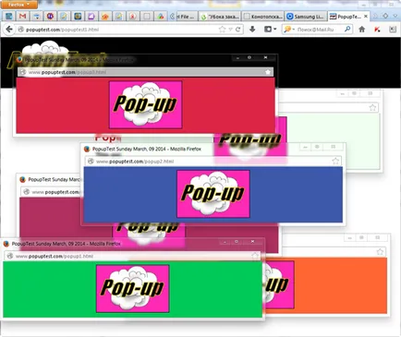Viewport: 401px width, 337px height.
Task: Click the magnifier search icon in search box
Action: (347, 30)
